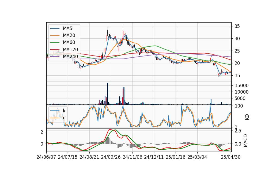Viewport: 257px width, 185px height.
Task: Click the MA240 legend label
Action: (70, 57)
